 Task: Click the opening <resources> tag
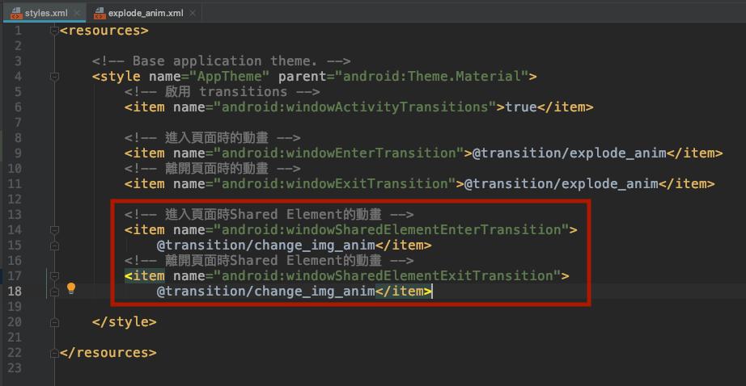click(x=104, y=31)
